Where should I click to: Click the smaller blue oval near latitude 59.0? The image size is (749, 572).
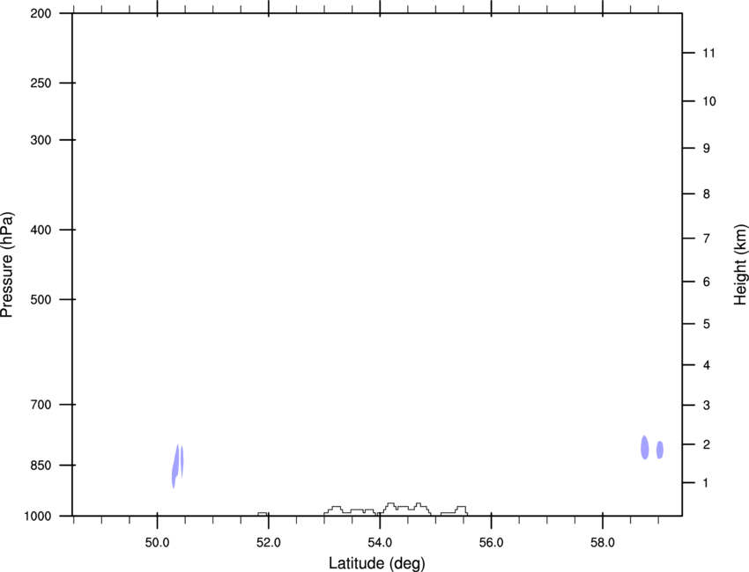click(x=660, y=450)
